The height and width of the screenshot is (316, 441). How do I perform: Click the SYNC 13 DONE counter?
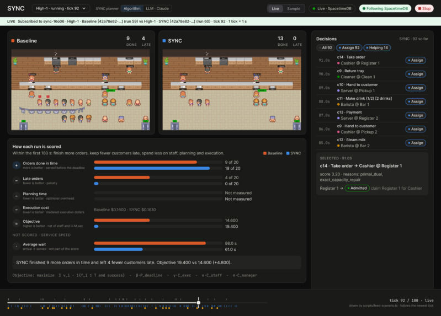pyautogui.click(x=283, y=41)
